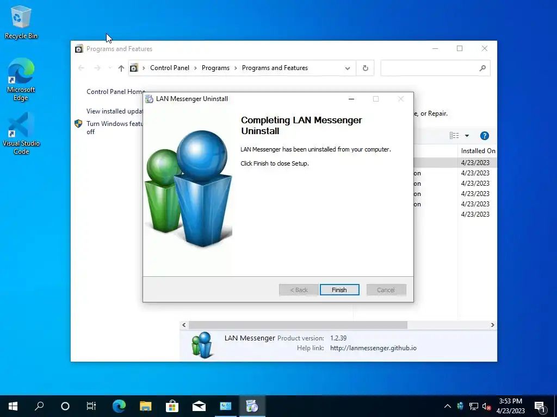Open View installed updates link
The height and width of the screenshot is (417, 557).
(x=114, y=111)
